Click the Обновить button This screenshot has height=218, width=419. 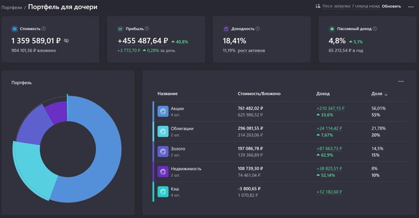point(391,6)
